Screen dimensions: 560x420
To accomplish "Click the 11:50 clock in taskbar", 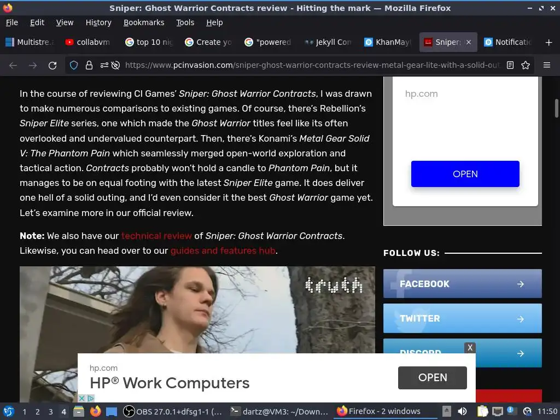I will 547,411.
